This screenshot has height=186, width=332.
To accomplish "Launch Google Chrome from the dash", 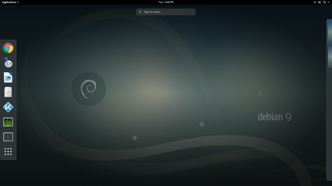I will (8, 48).
